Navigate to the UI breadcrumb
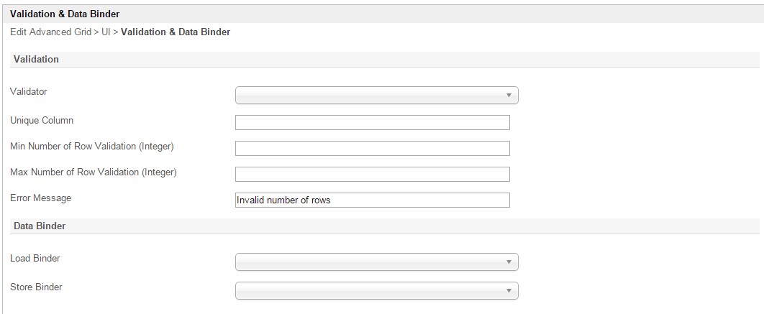 tap(106, 32)
